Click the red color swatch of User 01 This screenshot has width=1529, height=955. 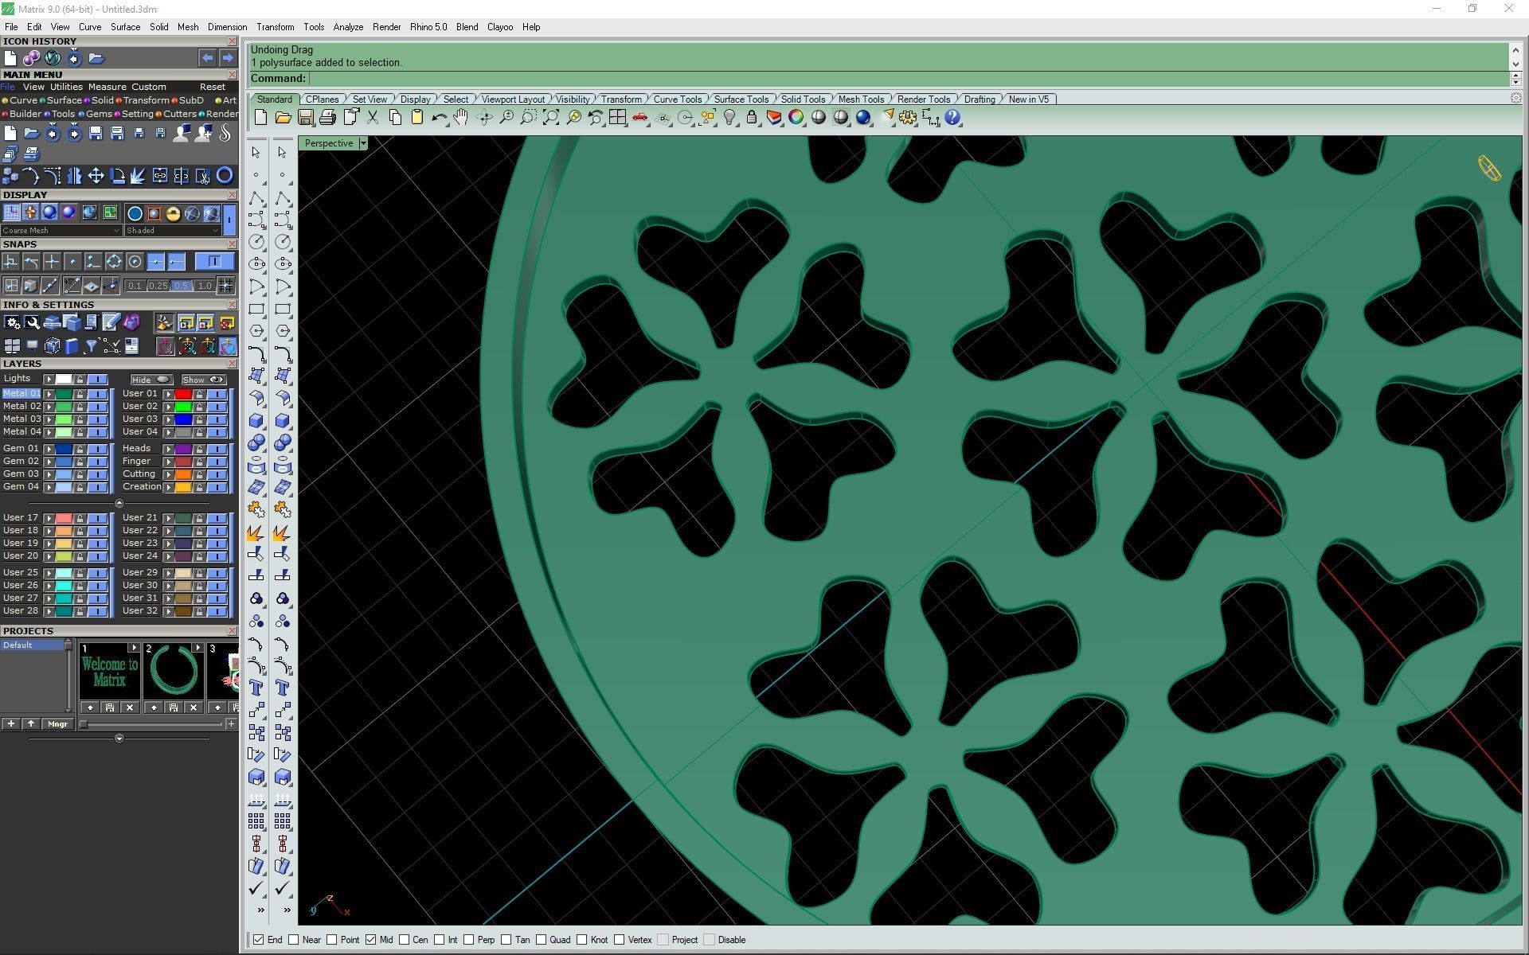click(183, 394)
